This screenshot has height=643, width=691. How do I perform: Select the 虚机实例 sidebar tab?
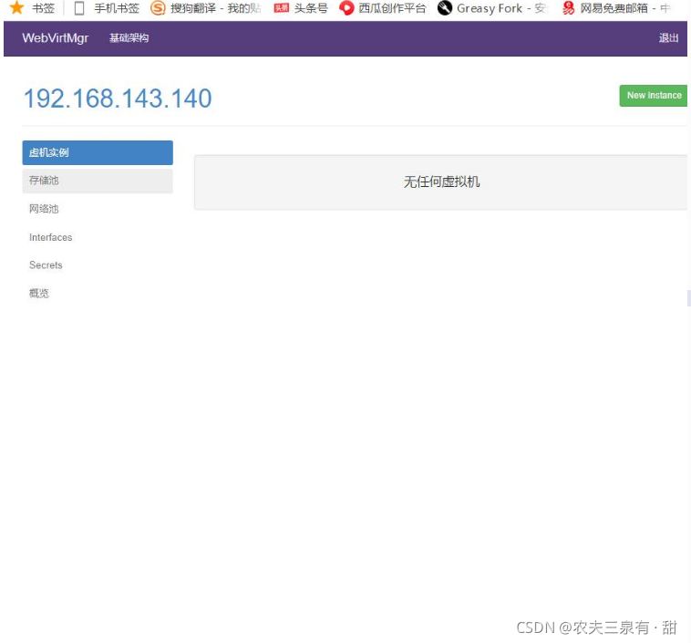point(98,152)
